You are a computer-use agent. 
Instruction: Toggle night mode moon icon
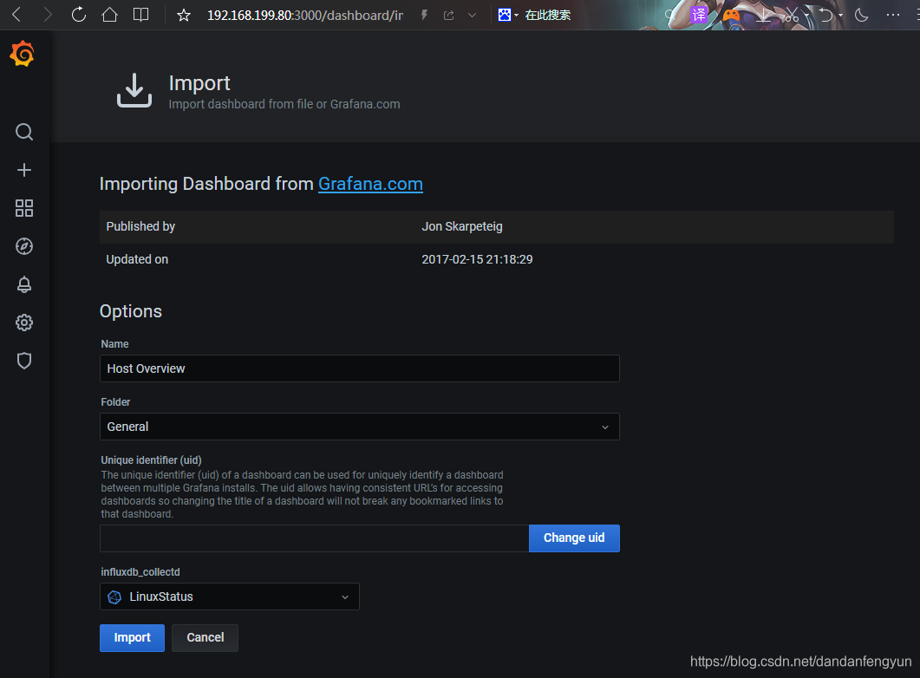click(861, 15)
